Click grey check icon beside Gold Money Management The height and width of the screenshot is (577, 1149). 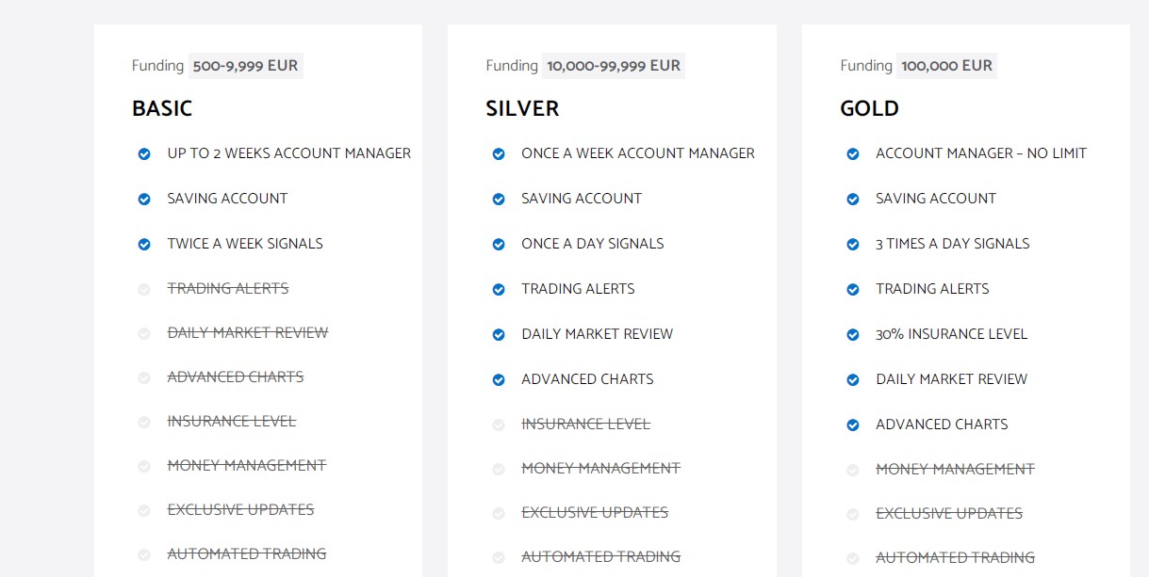pyautogui.click(x=853, y=470)
